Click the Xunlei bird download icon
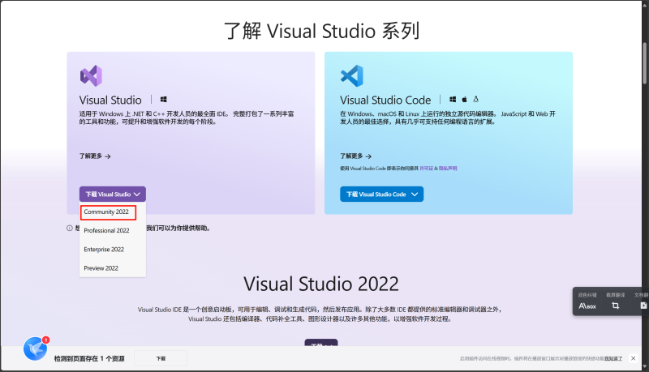 (36, 348)
